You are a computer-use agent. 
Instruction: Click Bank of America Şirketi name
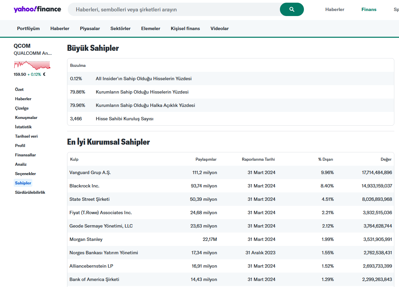click(x=94, y=280)
